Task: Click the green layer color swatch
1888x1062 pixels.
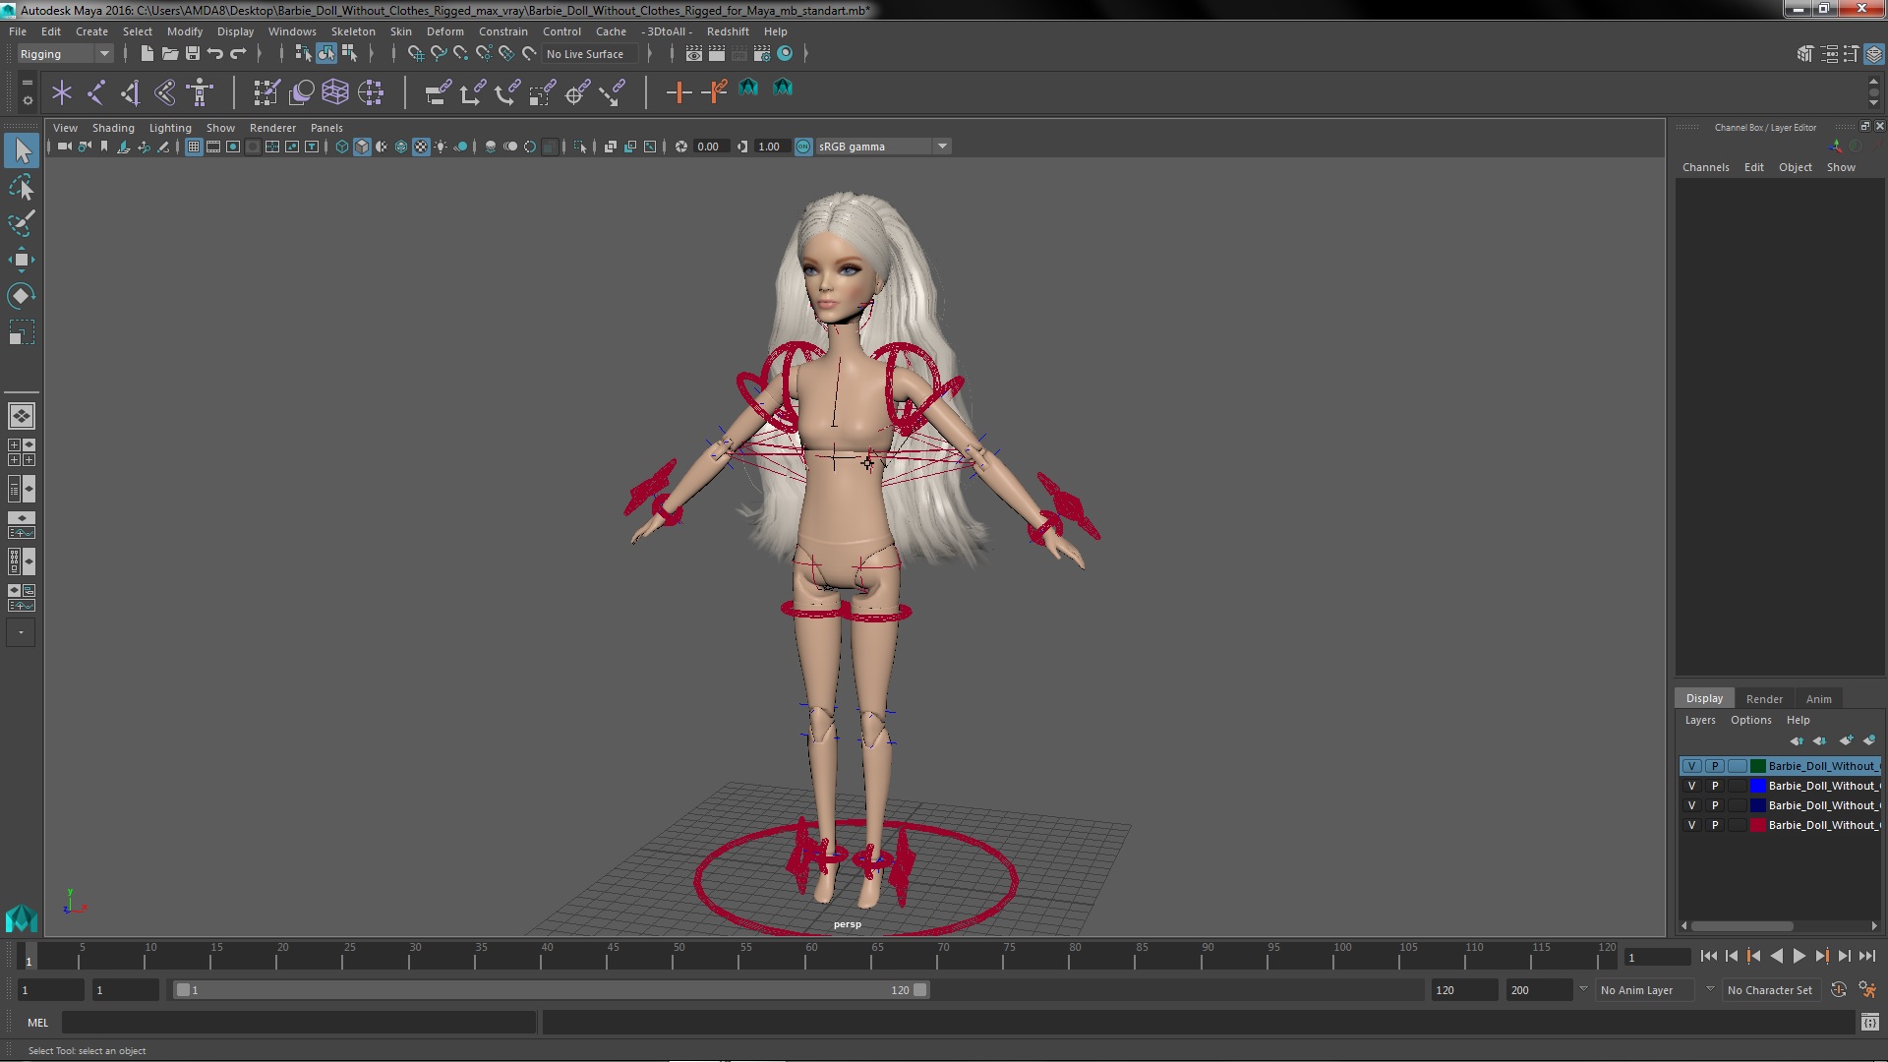Action: click(x=1757, y=766)
